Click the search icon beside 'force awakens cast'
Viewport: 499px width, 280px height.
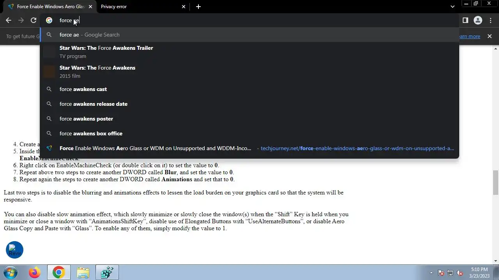[x=49, y=89]
